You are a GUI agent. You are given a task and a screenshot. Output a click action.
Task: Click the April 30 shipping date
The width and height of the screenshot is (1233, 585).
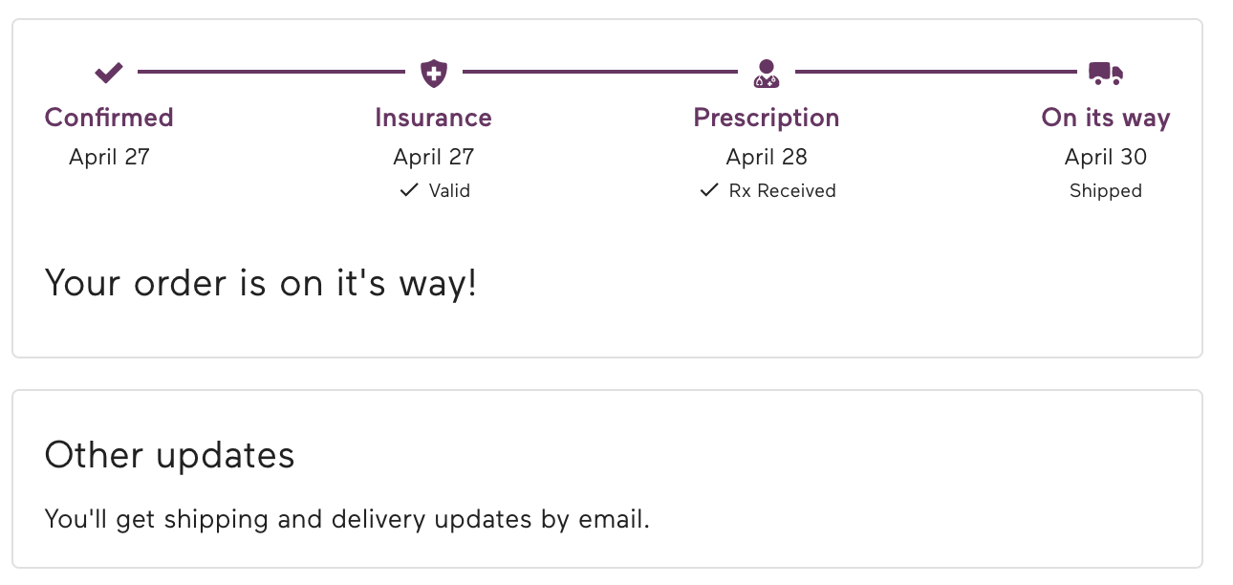[x=1106, y=157]
